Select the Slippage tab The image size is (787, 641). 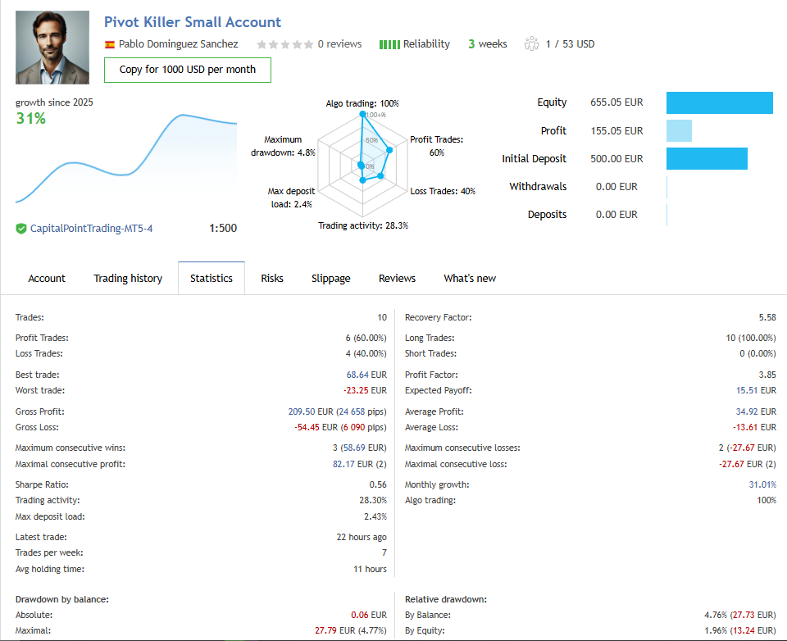[x=330, y=278]
